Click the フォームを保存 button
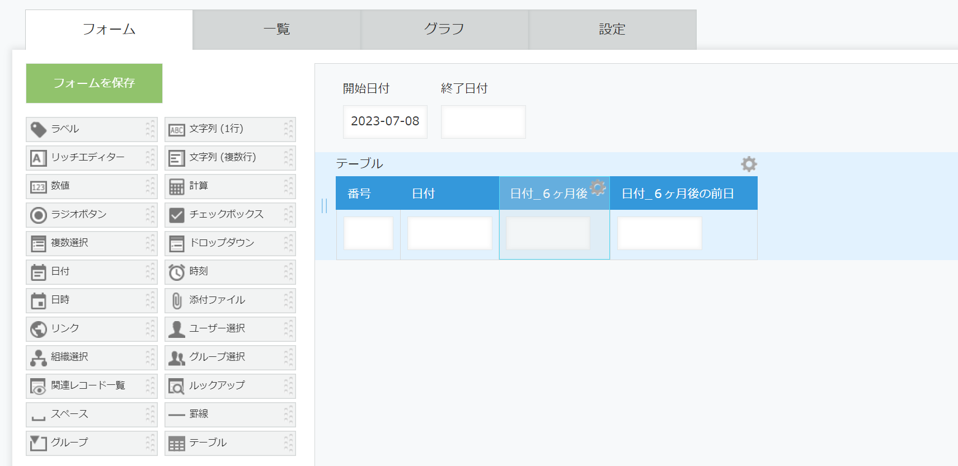This screenshot has width=958, height=466. pos(94,83)
